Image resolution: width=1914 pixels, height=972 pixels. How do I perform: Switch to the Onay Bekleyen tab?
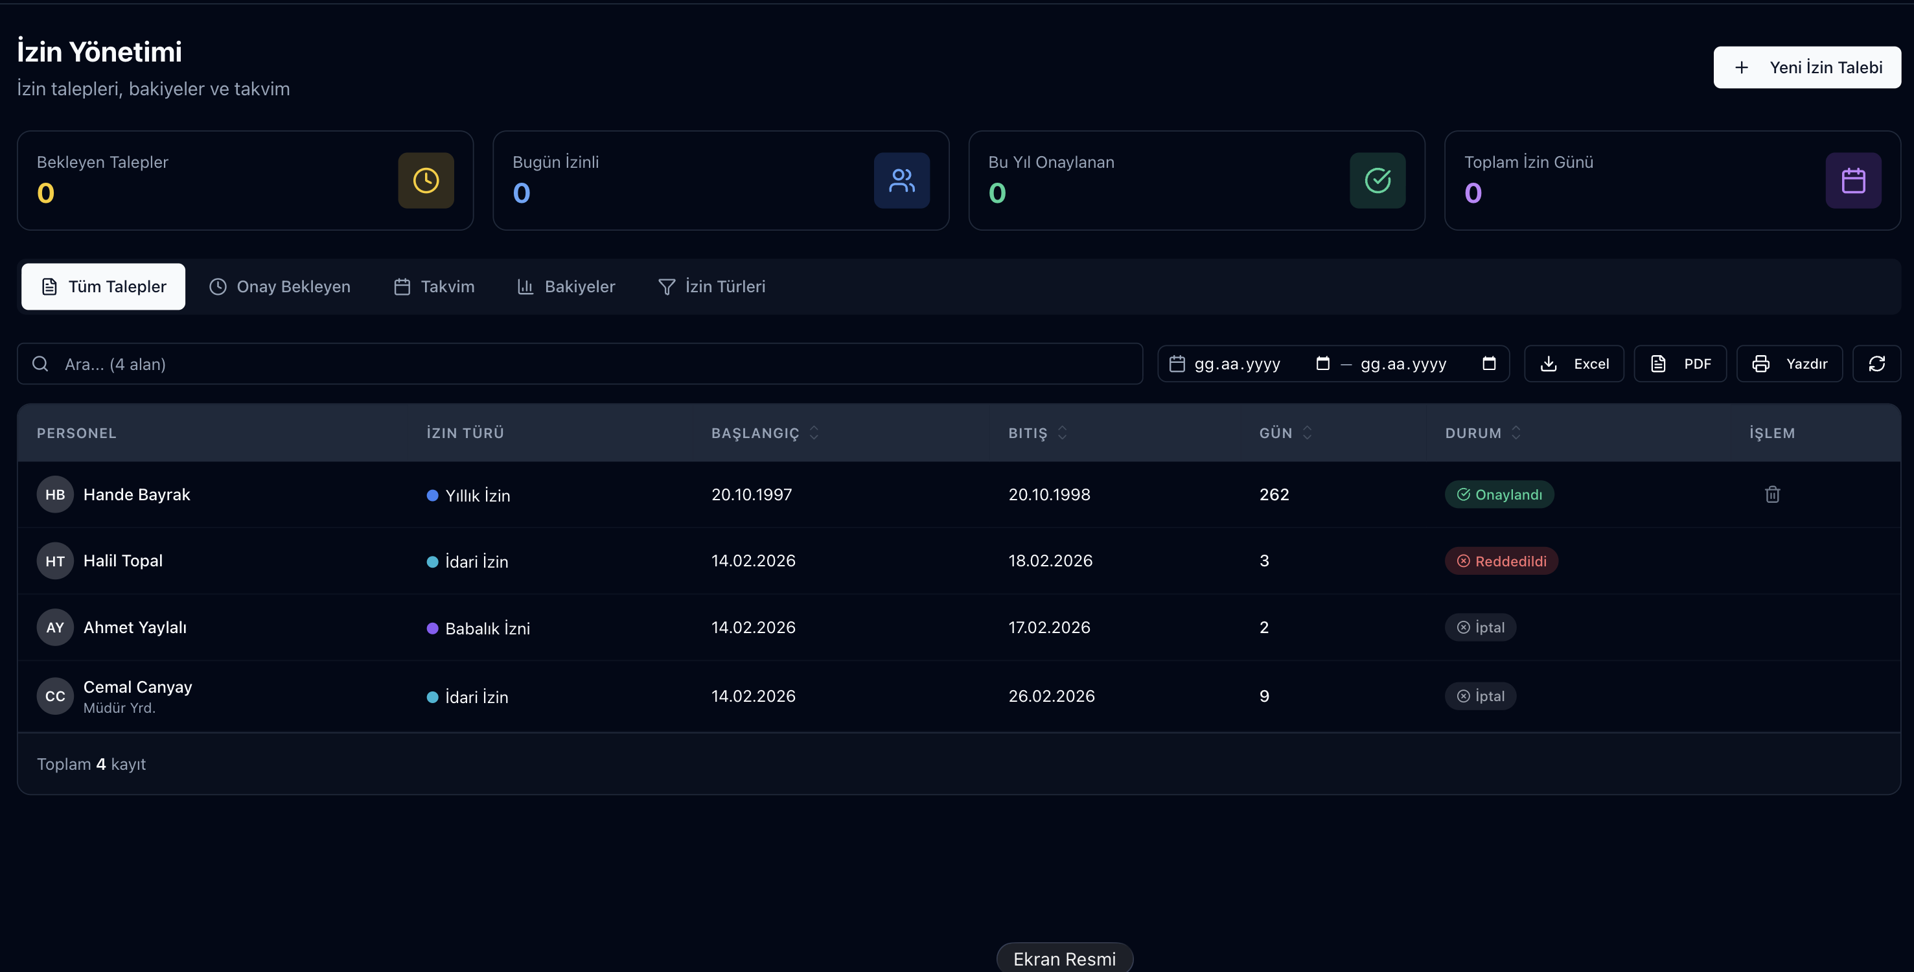(x=279, y=287)
